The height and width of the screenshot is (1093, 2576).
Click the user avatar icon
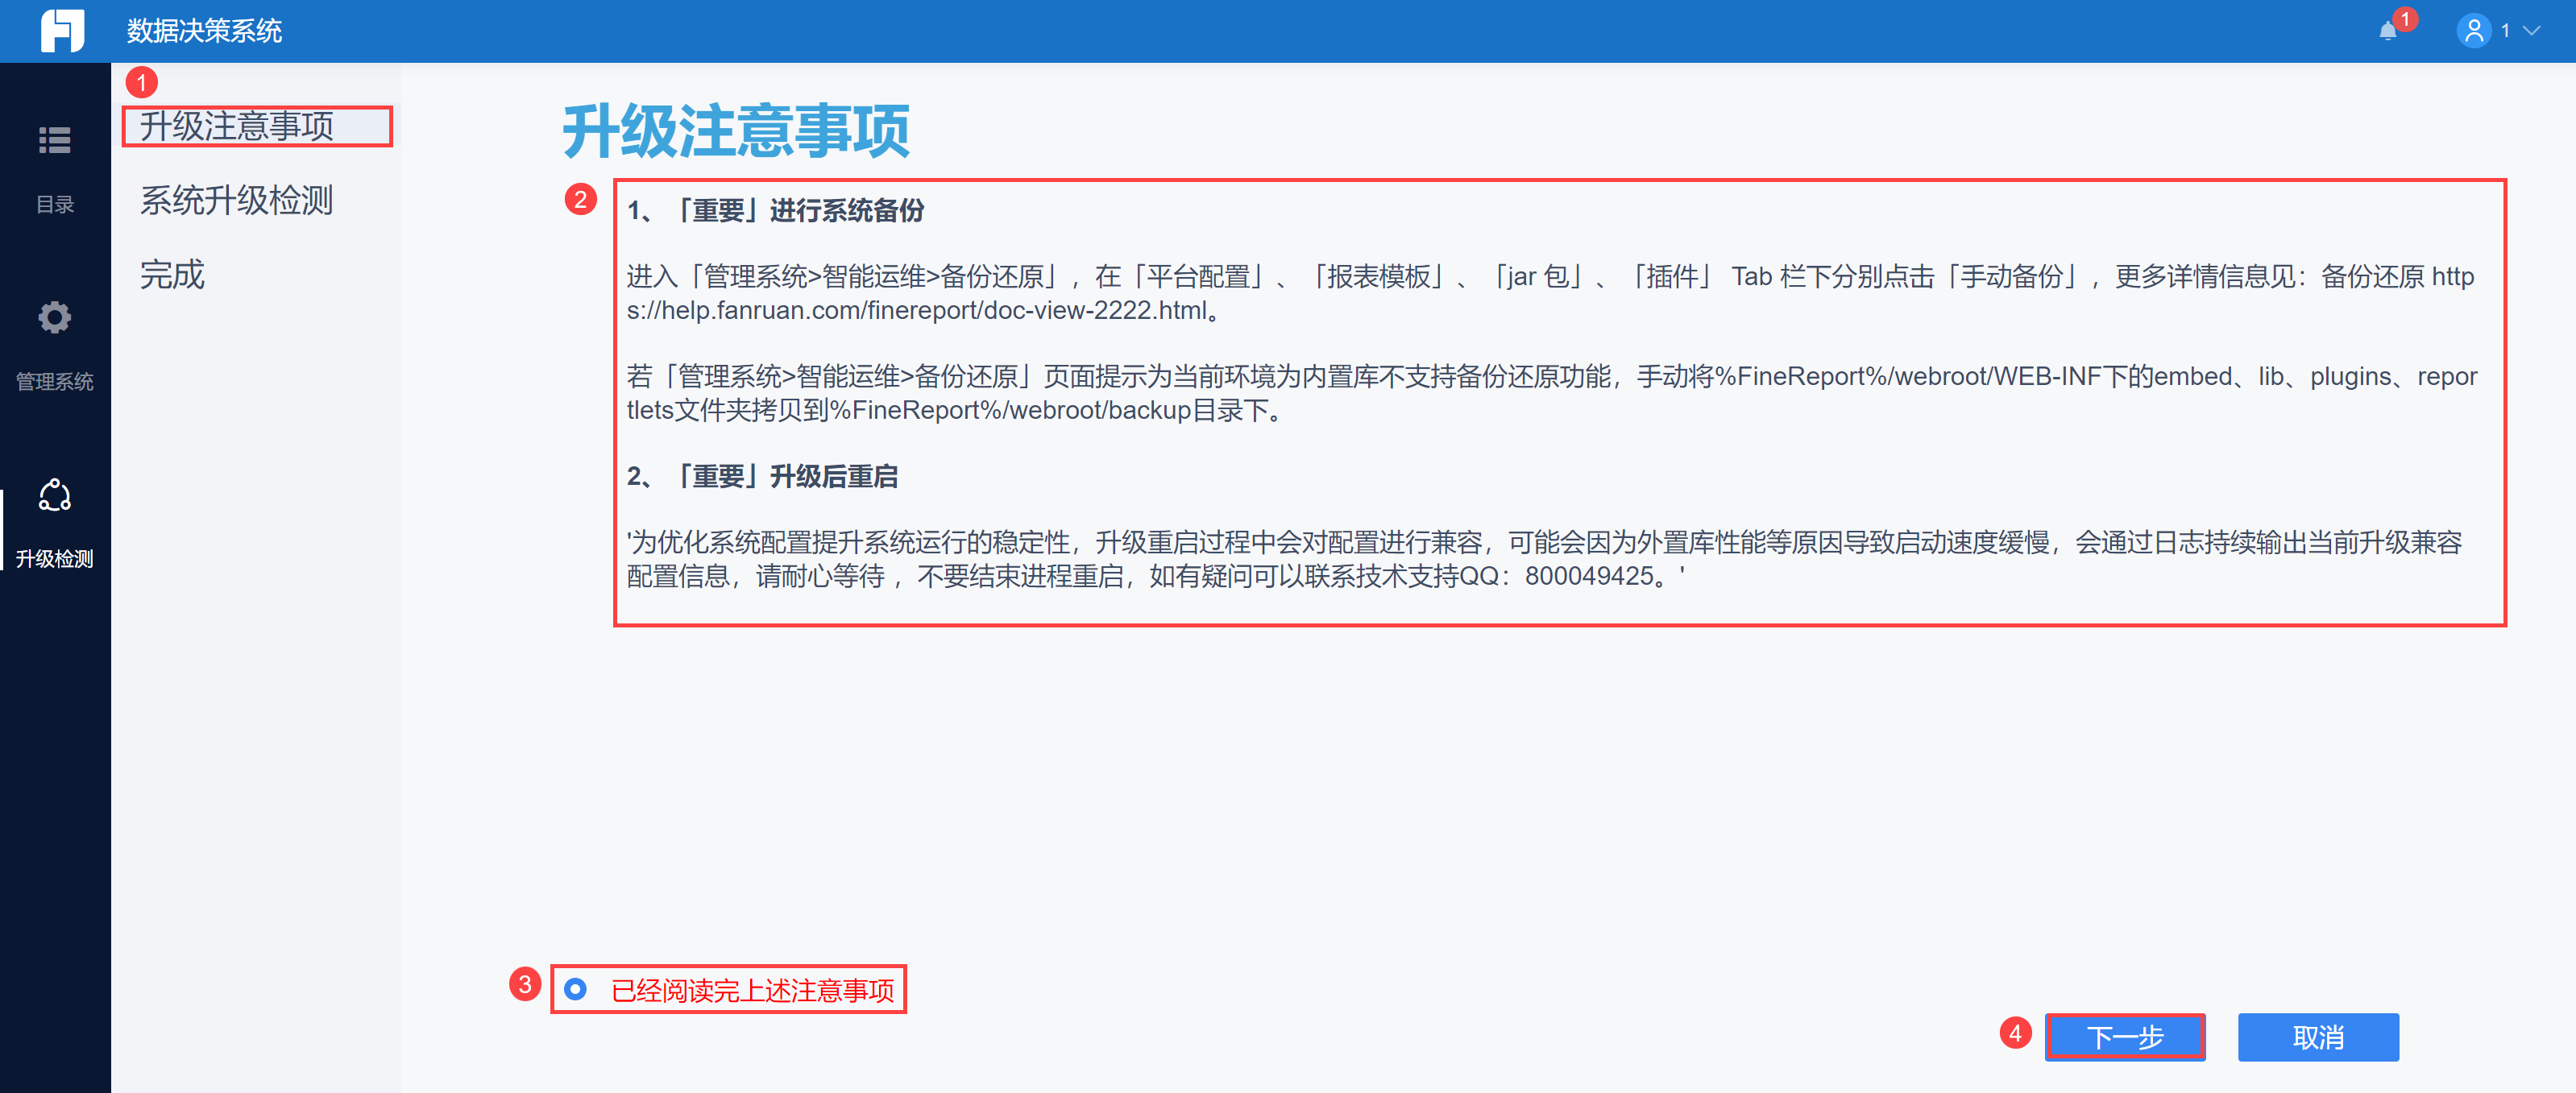(x=2472, y=31)
